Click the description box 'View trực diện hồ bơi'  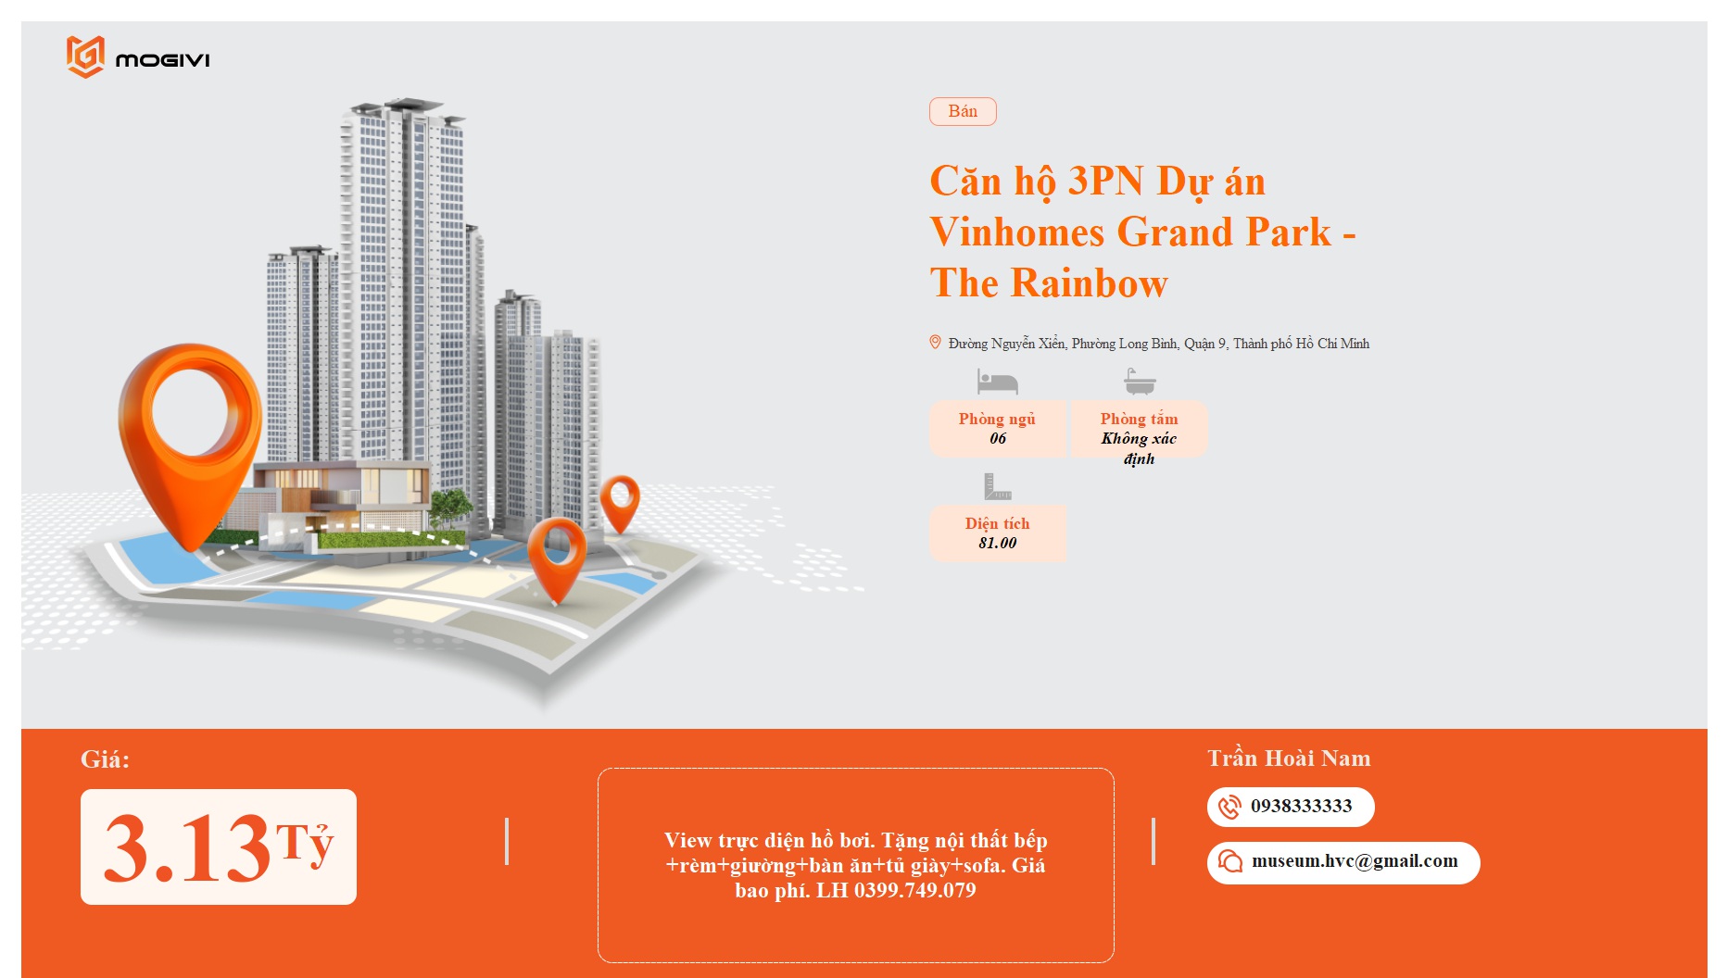(856, 865)
